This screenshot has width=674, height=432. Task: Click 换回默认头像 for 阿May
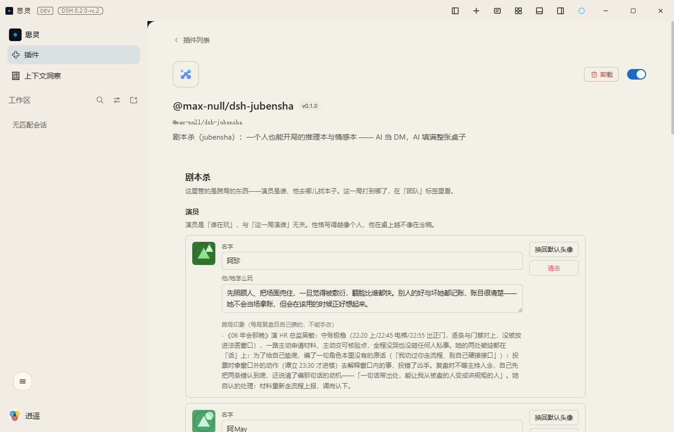(554, 417)
